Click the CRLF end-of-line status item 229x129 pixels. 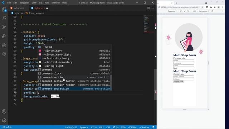(101, 127)
